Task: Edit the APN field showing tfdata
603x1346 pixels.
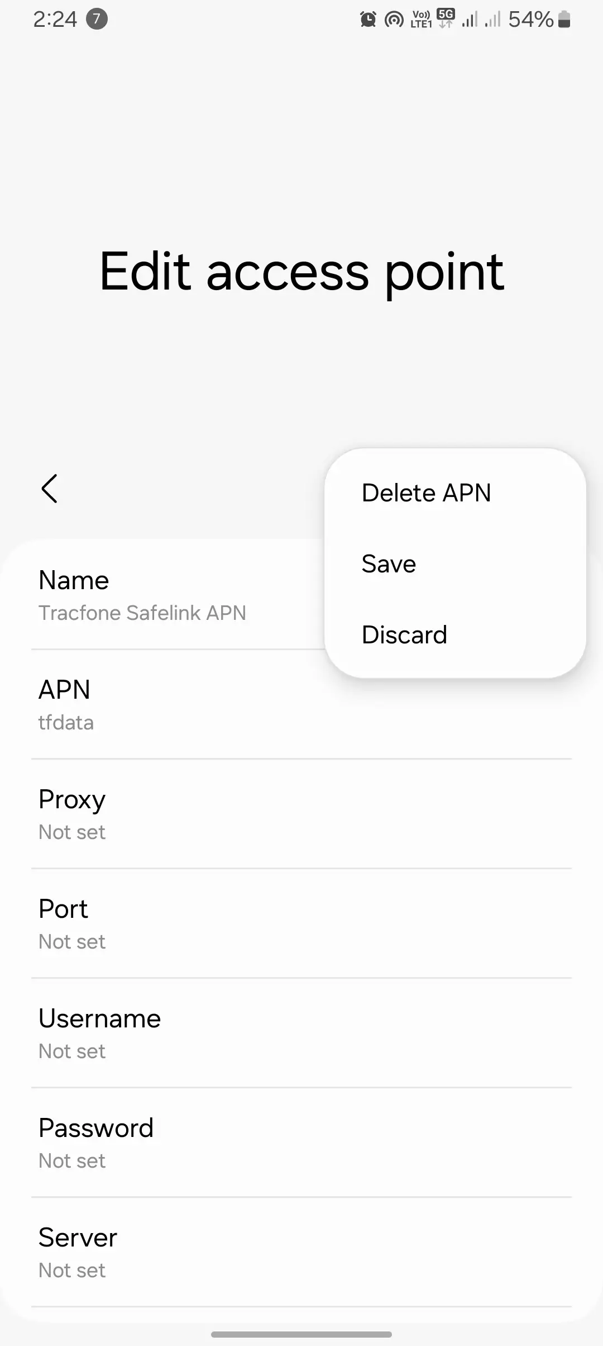Action: tap(301, 704)
